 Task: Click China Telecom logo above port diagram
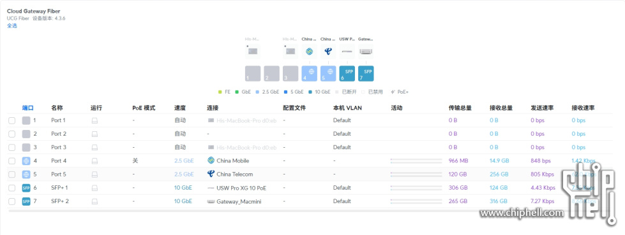pos(328,52)
